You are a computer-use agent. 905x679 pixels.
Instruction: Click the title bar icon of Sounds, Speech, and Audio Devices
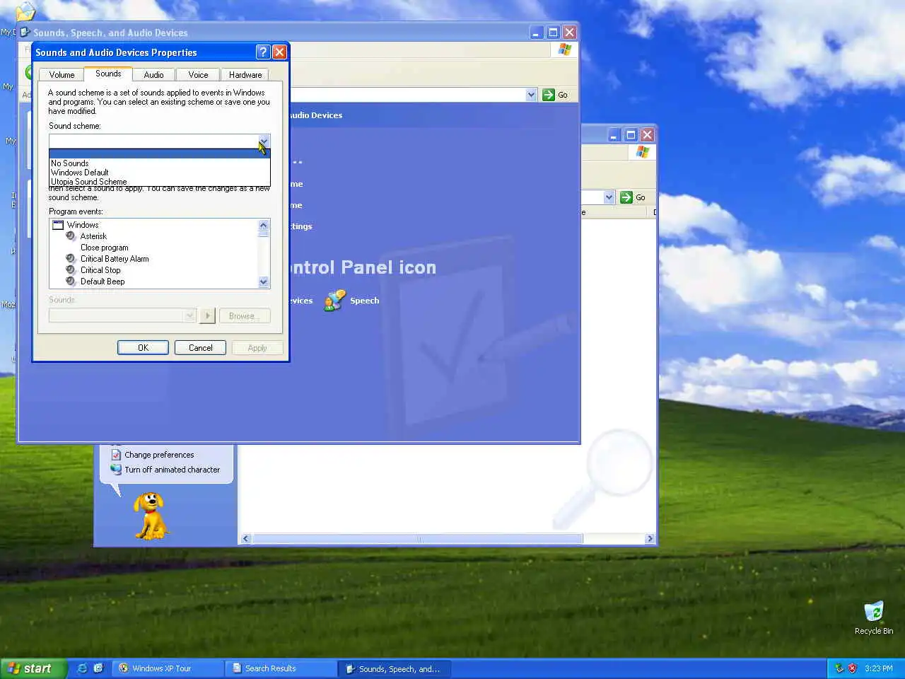coord(25,32)
